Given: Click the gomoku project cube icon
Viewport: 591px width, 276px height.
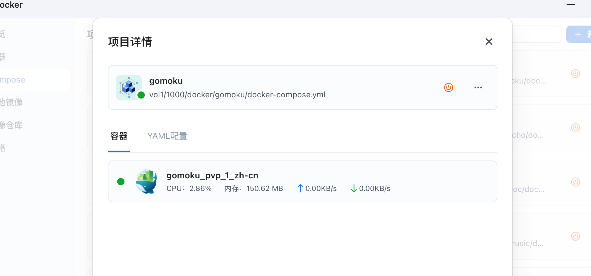Looking at the screenshot, I should 129,87.
